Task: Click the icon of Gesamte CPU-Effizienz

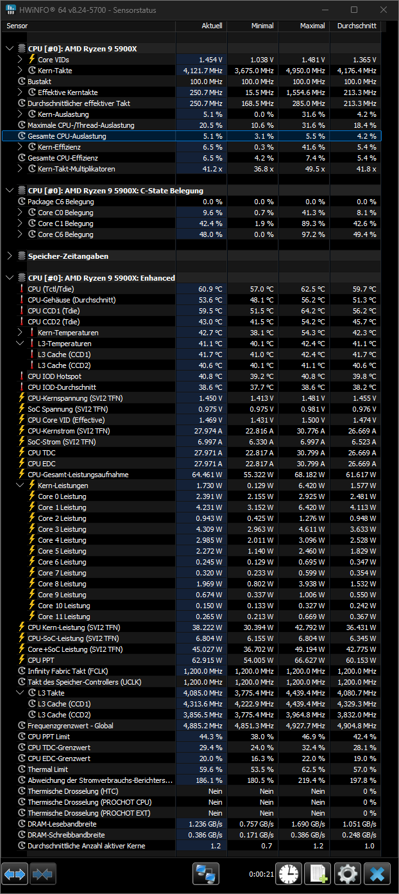Action: (22, 158)
